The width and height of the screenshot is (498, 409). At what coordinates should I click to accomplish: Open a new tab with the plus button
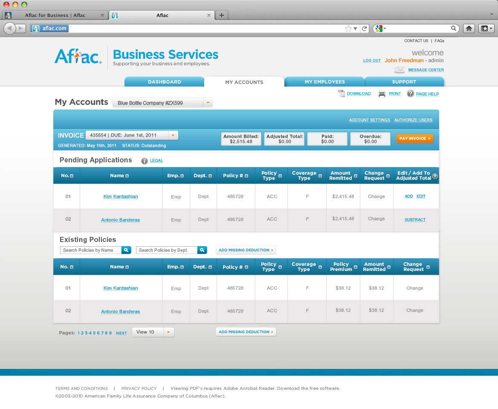[222, 15]
